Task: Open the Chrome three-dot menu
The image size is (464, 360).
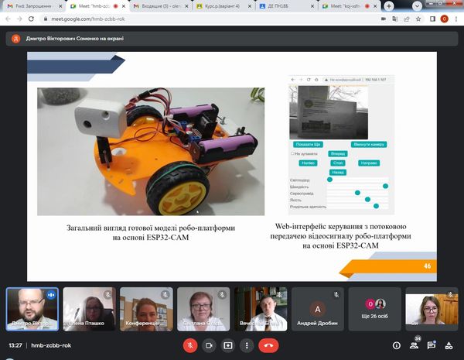Action: pyautogui.click(x=455, y=20)
